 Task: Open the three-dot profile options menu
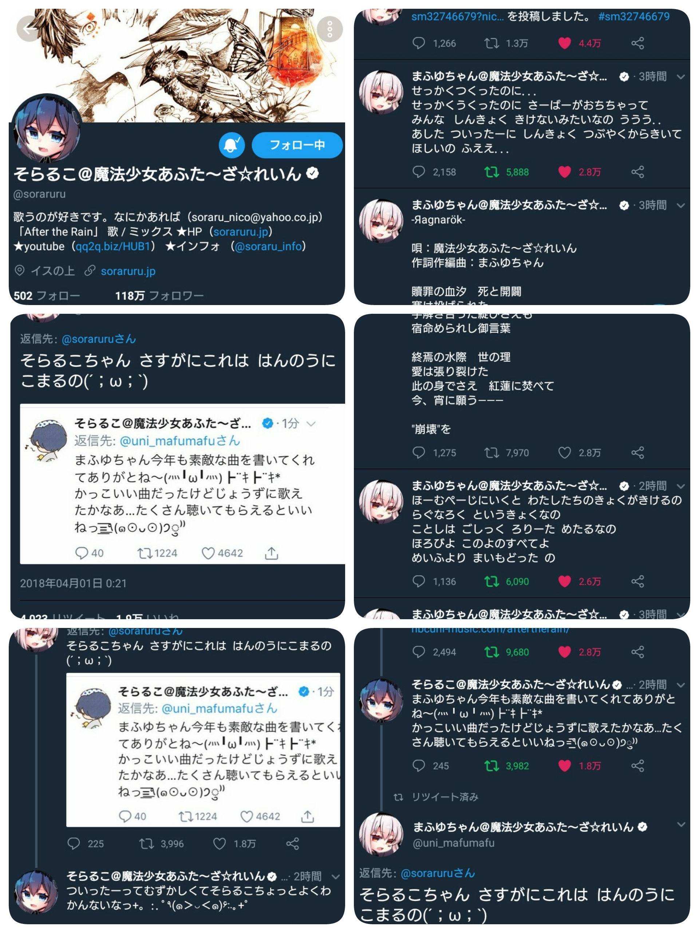(329, 29)
